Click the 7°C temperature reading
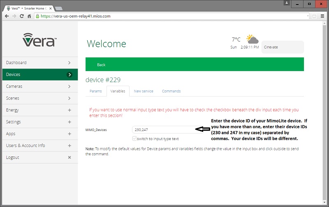 (x=236, y=39)
